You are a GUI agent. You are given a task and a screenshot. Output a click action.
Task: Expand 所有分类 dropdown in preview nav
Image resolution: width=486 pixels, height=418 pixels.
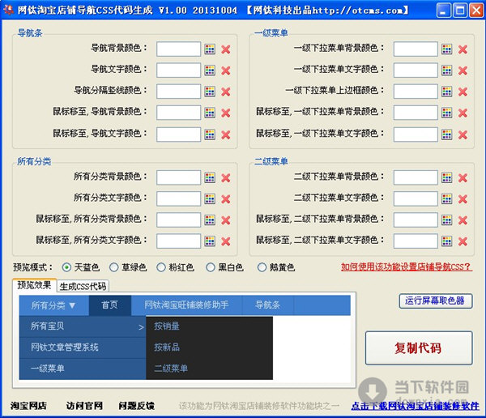tap(53, 305)
